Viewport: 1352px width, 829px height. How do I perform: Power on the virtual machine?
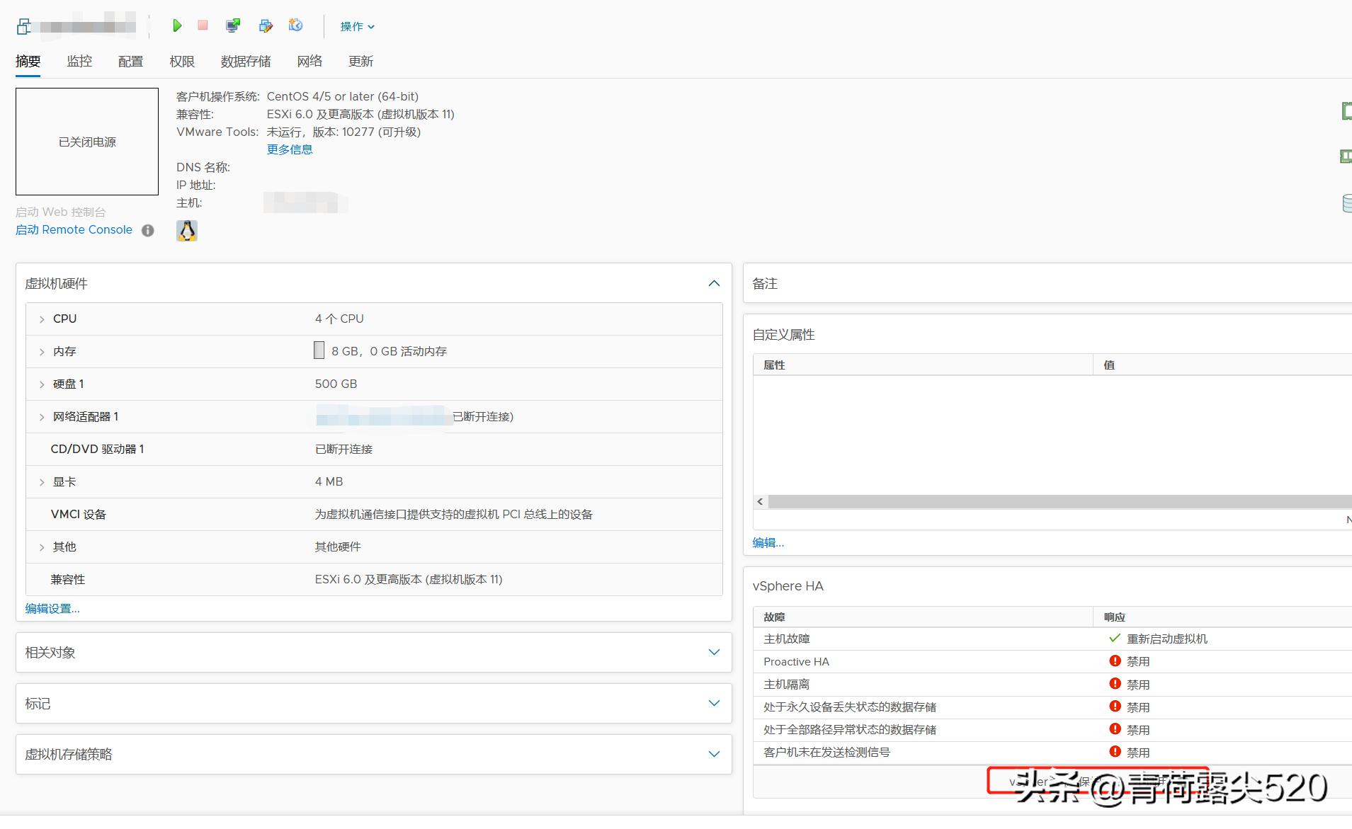[177, 25]
